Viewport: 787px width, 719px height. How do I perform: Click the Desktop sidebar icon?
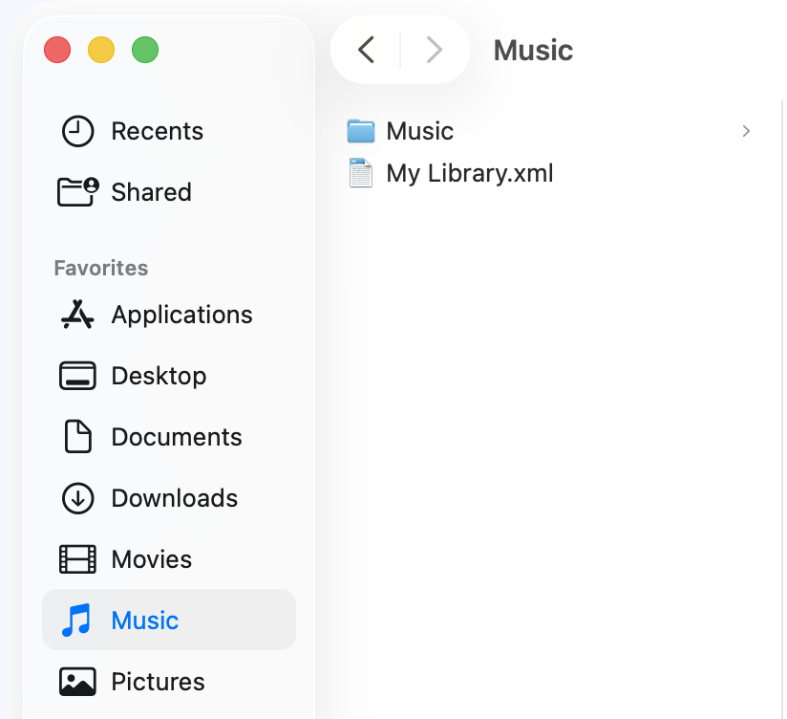point(77,376)
